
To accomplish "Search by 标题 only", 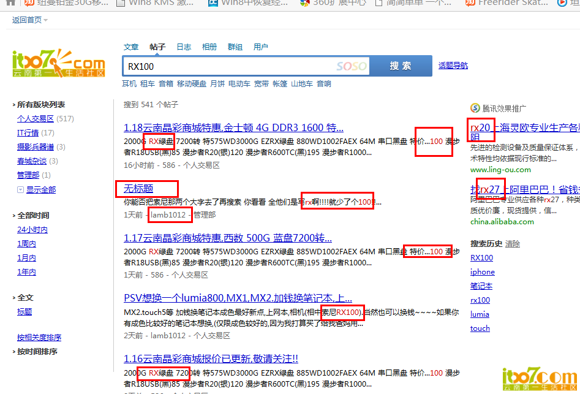I will 24,312.
